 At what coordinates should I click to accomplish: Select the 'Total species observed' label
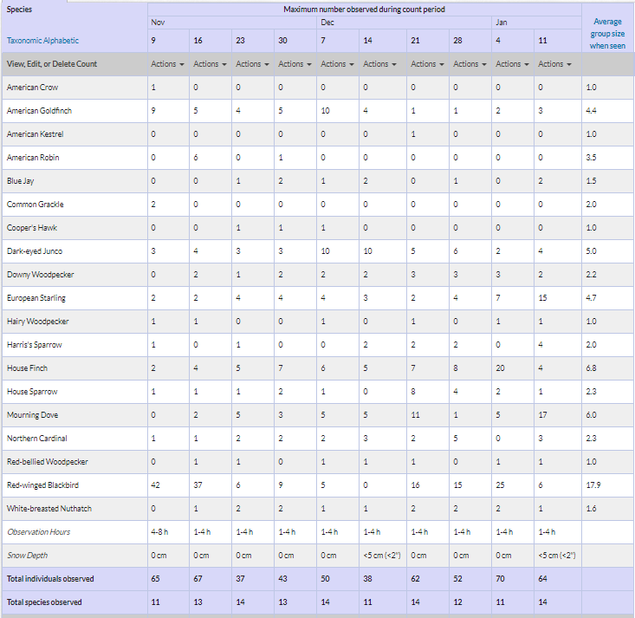(x=44, y=602)
